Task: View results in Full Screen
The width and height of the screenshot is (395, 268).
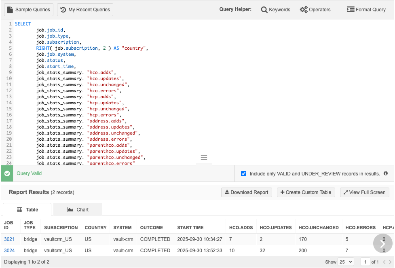Action: pos(364,192)
